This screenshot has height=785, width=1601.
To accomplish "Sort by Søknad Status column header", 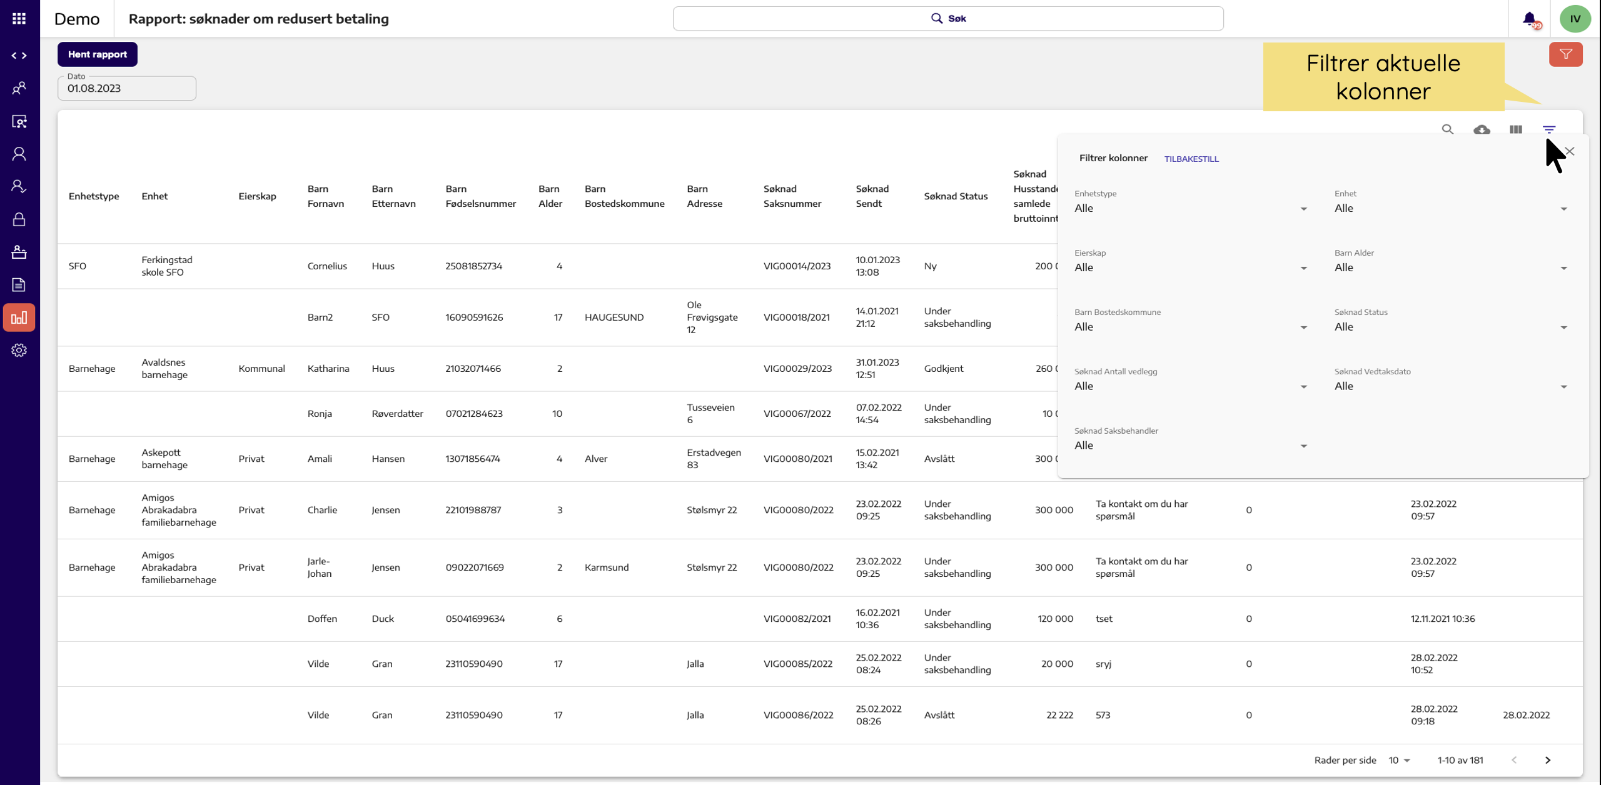I will pyautogui.click(x=956, y=196).
